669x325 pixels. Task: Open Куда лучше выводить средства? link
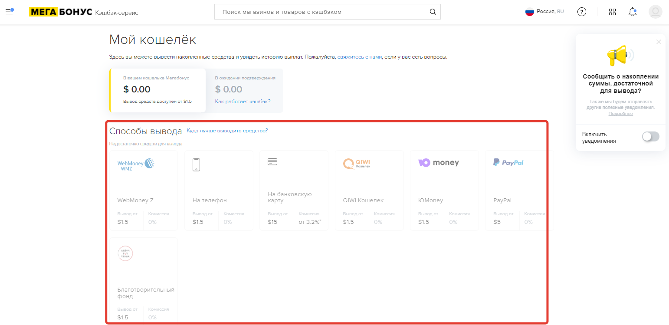click(x=227, y=131)
